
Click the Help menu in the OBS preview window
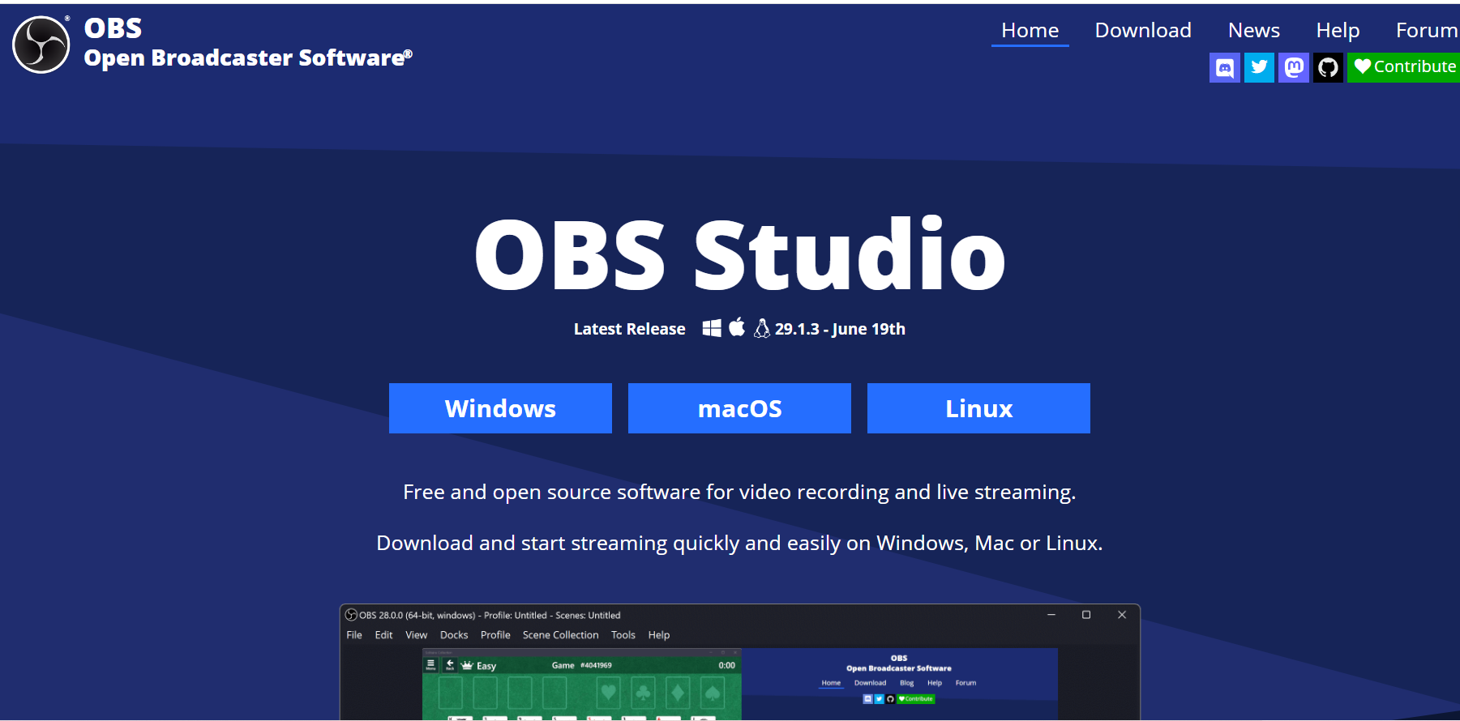pos(659,635)
